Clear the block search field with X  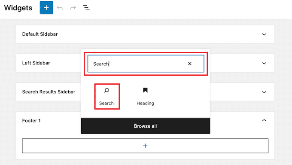(190, 64)
